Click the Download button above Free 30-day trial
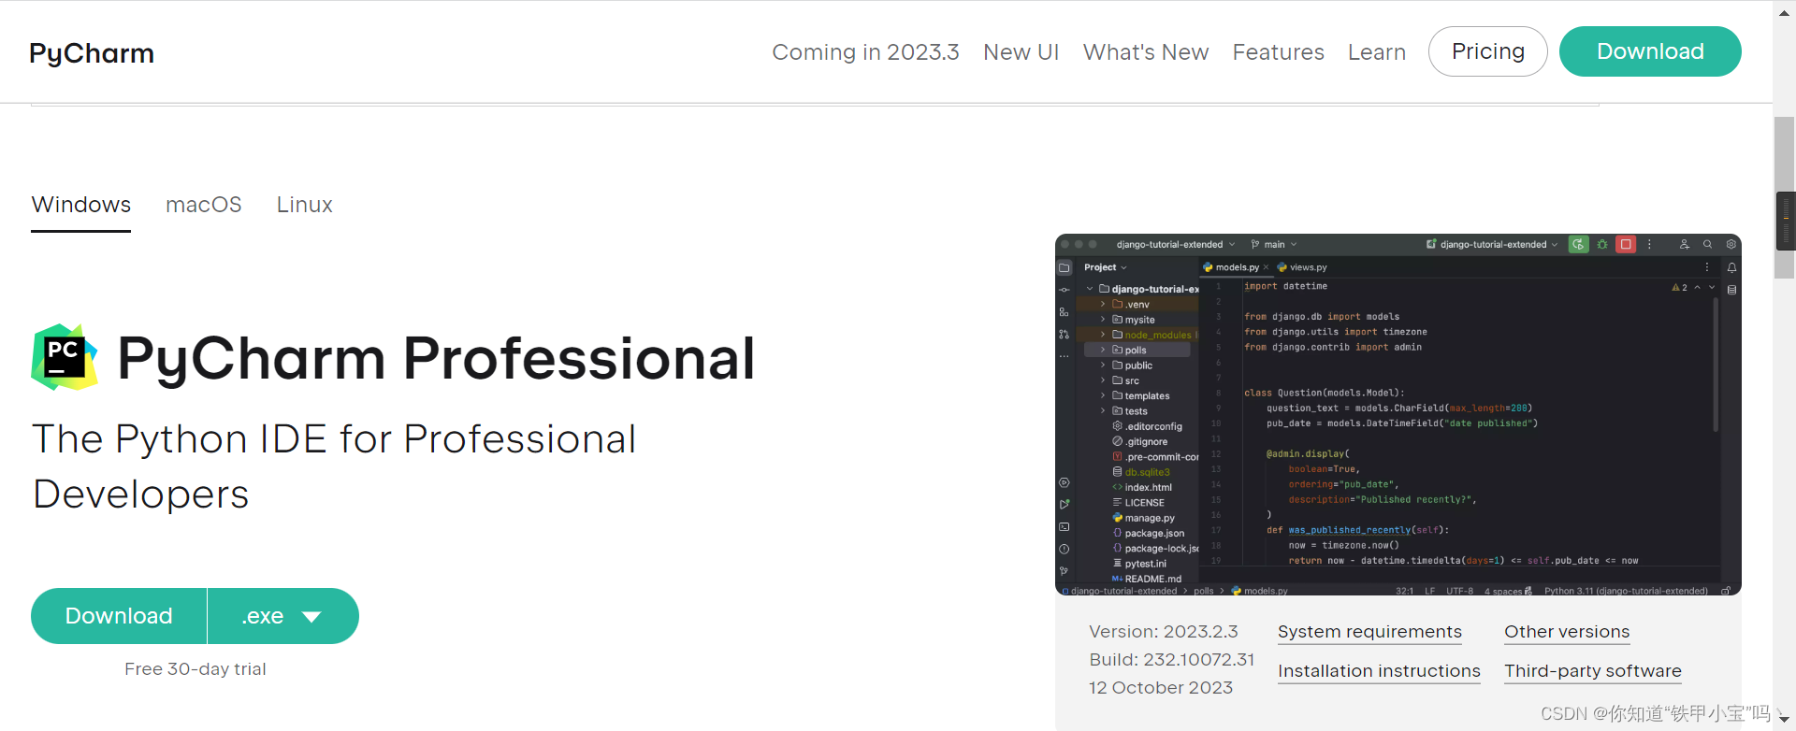 click(119, 616)
